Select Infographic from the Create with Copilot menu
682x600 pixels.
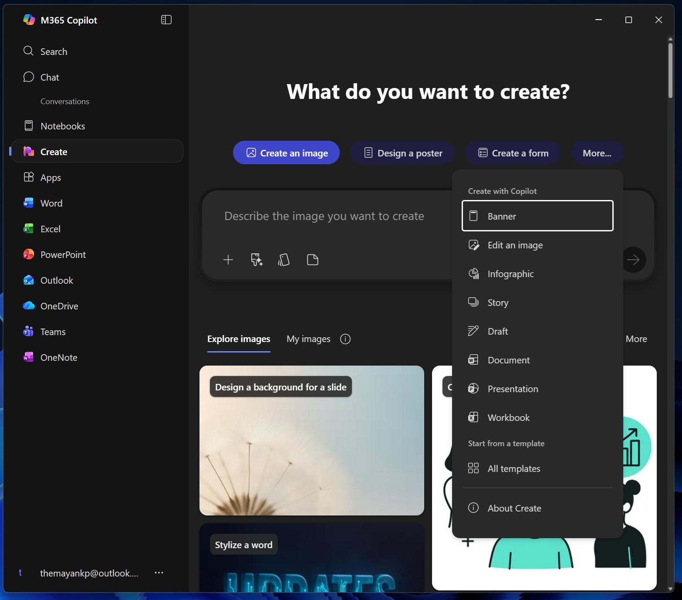(510, 274)
